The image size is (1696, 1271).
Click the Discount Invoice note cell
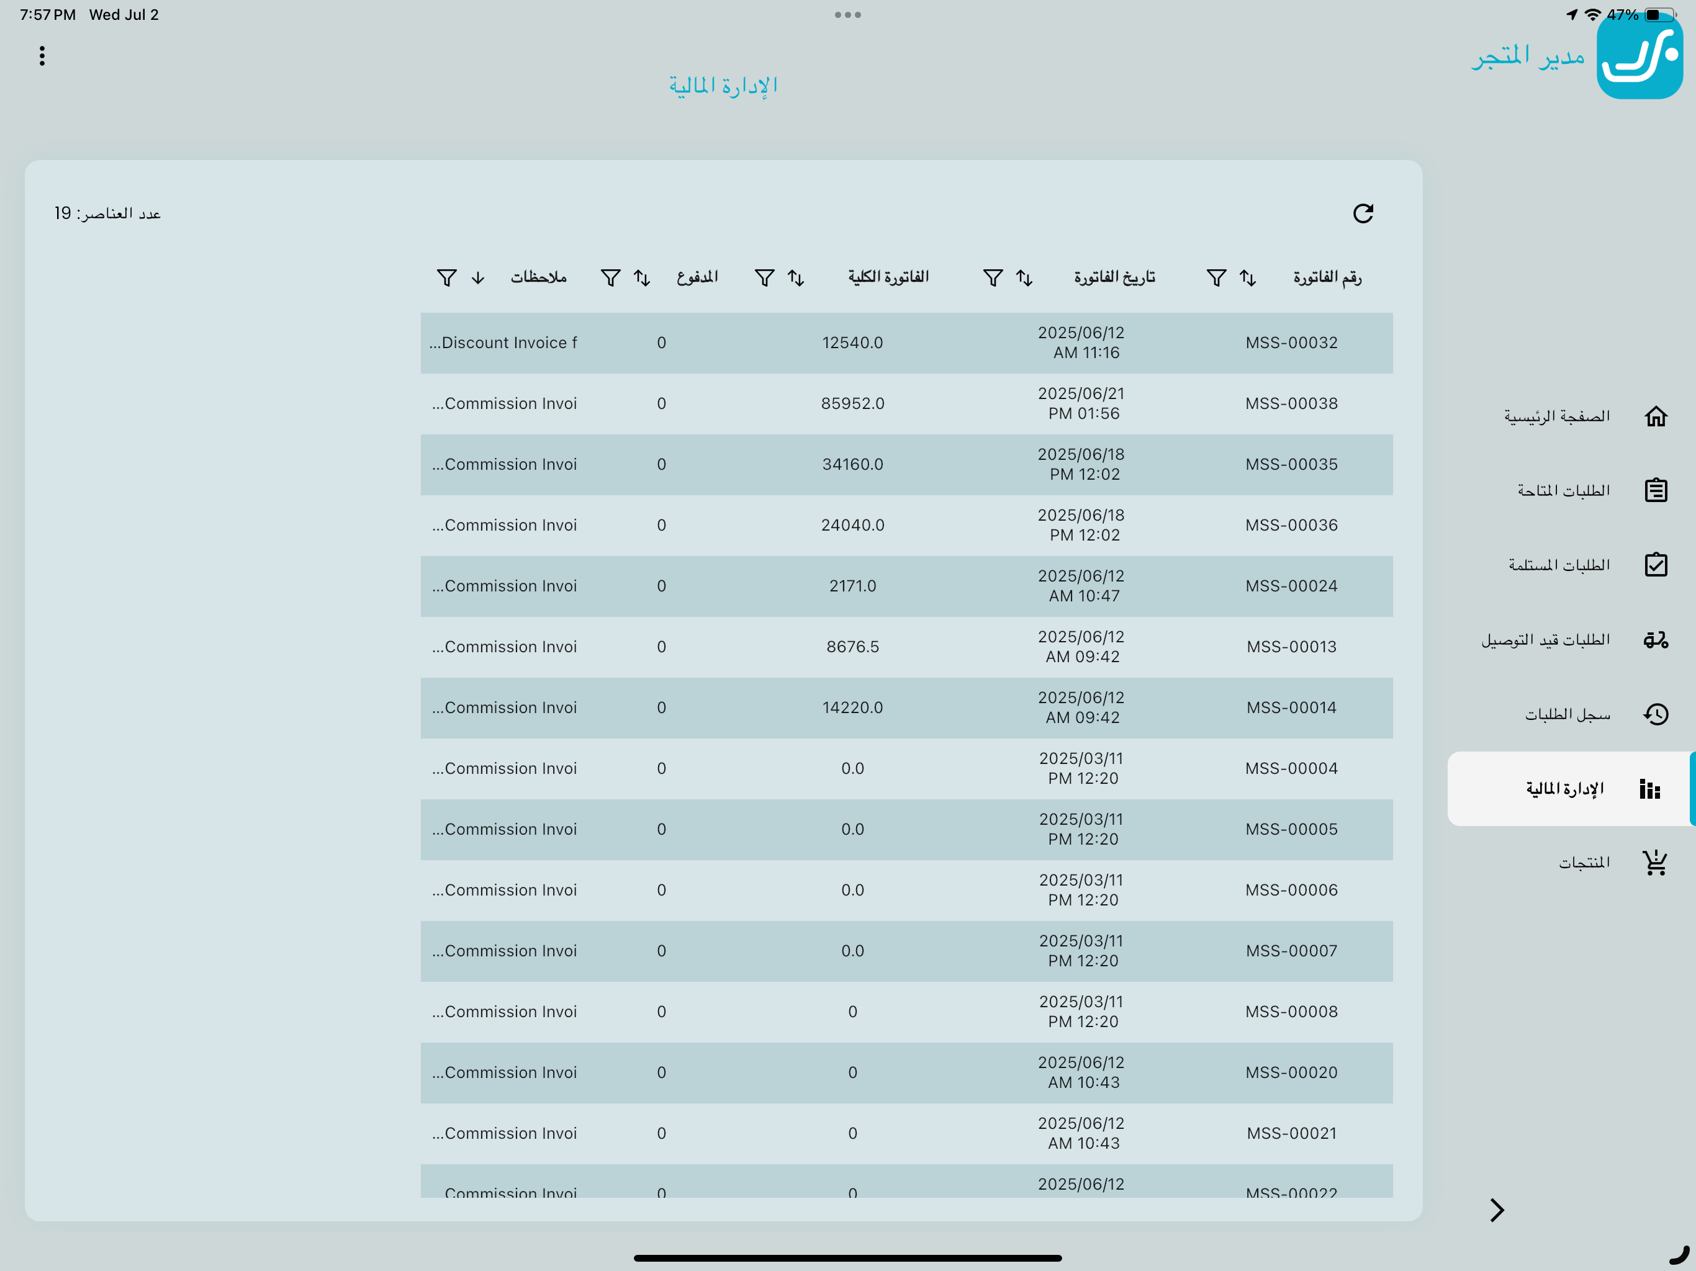pyautogui.click(x=503, y=343)
